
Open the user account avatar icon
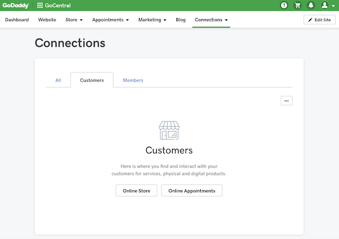(325, 5)
